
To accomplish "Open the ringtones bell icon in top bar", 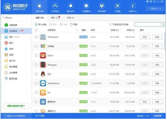I will click(x=71, y=6).
